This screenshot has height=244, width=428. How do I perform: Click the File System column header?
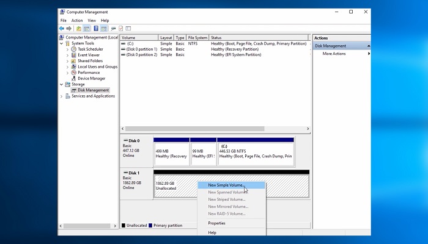tap(197, 38)
